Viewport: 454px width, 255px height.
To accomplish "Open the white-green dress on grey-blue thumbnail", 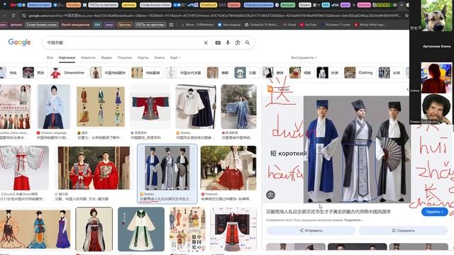I will [141, 229].
